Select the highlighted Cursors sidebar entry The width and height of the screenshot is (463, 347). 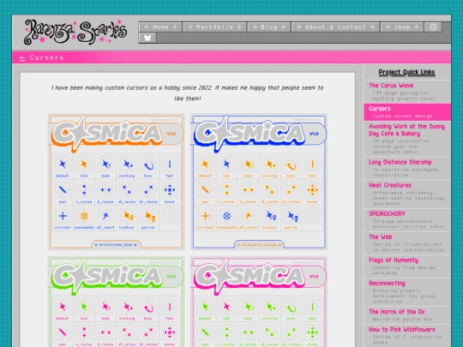pyautogui.click(x=407, y=112)
